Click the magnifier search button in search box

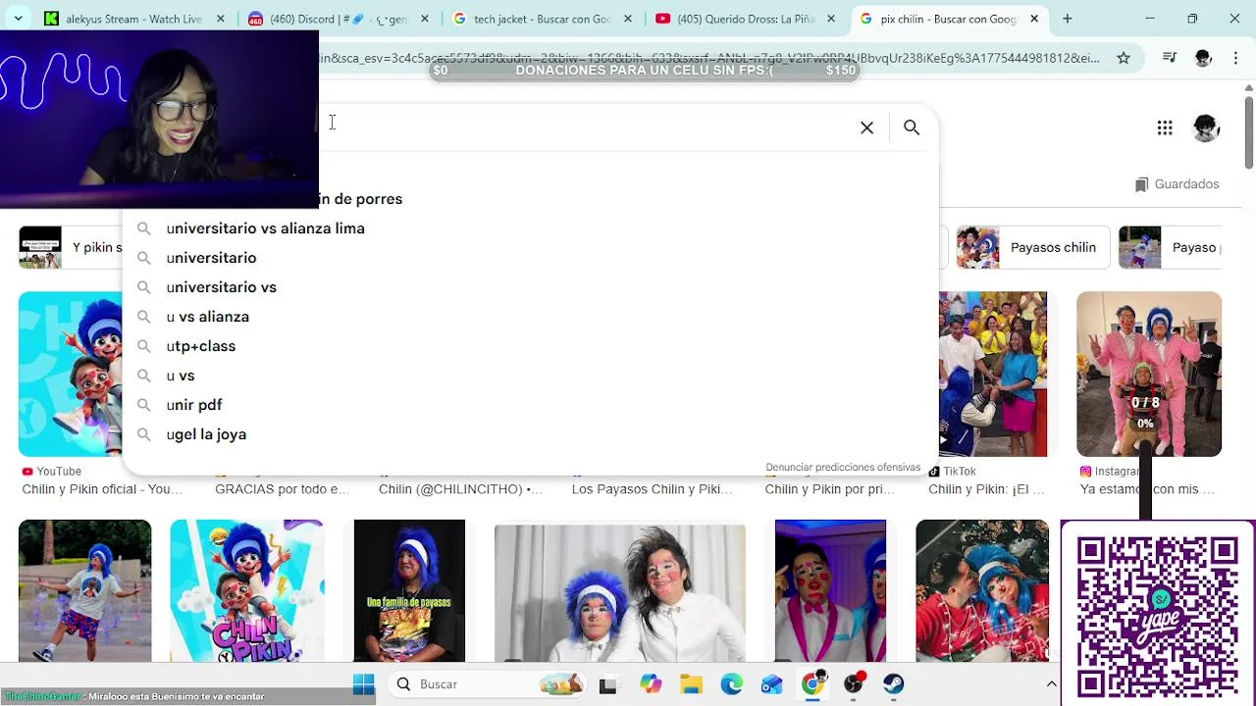click(912, 127)
